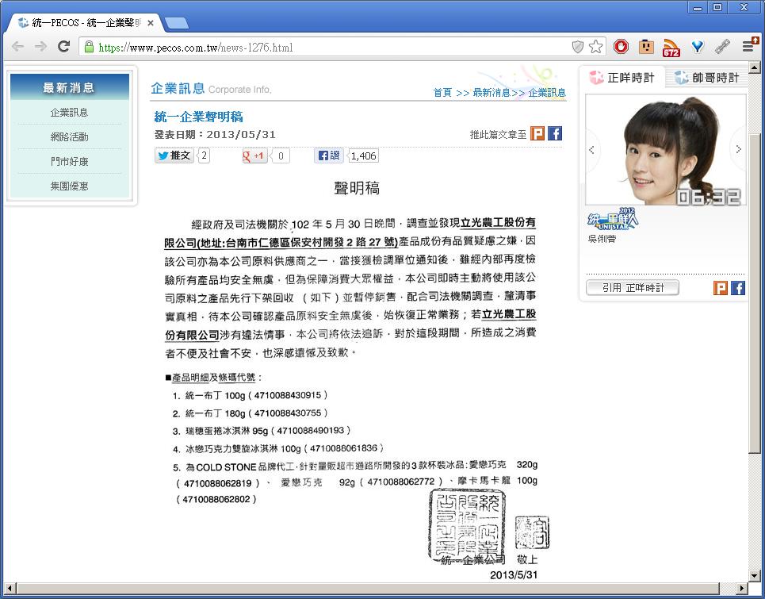
Task: Click the 統一企業聲明稿 article title
Action: click(198, 117)
